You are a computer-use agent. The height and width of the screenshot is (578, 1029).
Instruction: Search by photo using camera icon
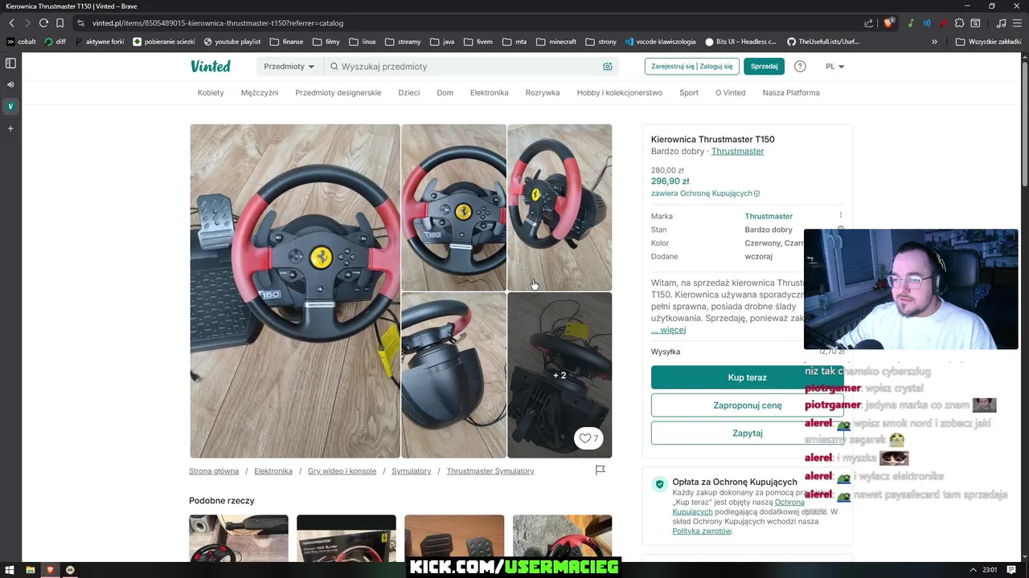pos(608,67)
